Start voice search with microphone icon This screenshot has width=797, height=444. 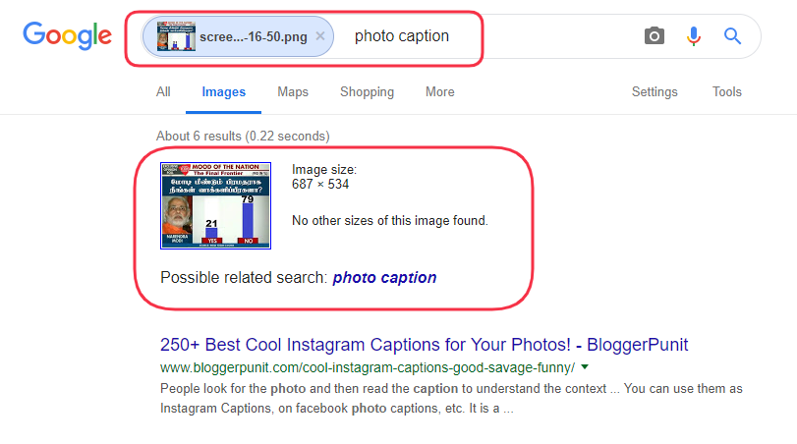coord(693,36)
